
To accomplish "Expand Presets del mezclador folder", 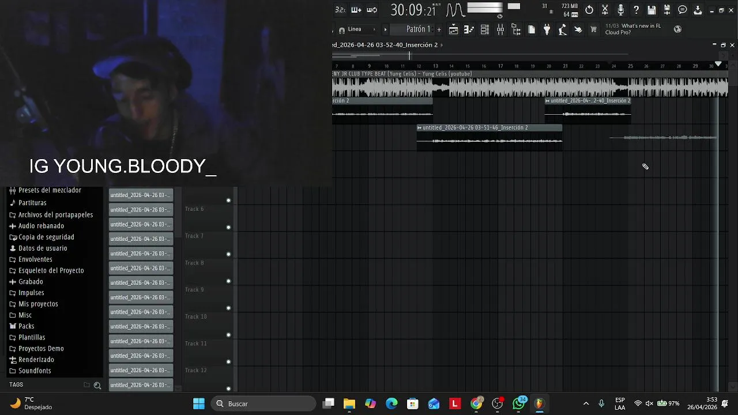I will [50, 190].
